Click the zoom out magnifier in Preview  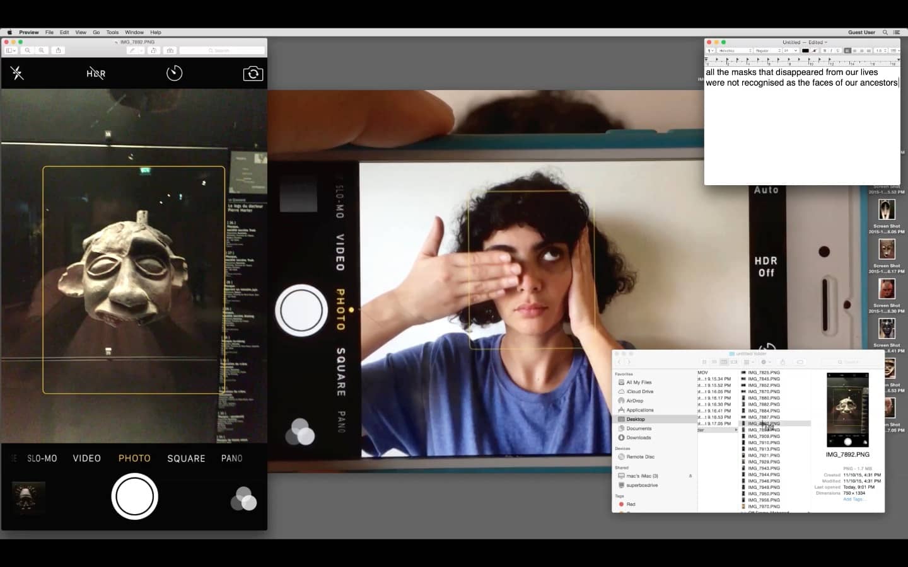28,50
